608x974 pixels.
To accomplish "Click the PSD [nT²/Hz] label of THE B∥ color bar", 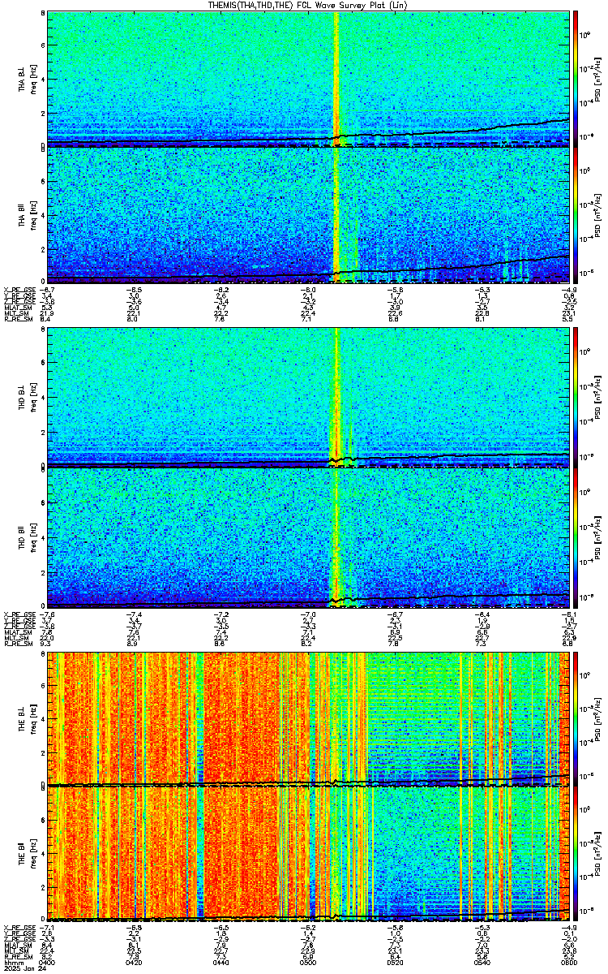I will click(598, 853).
